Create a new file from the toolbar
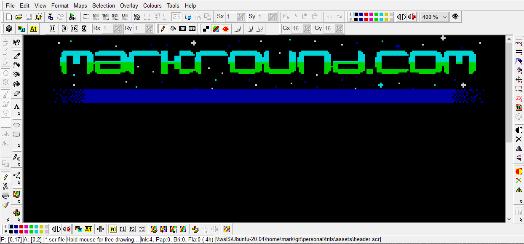Image resolution: width=524 pixels, height=244 pixels. [9, 17]
